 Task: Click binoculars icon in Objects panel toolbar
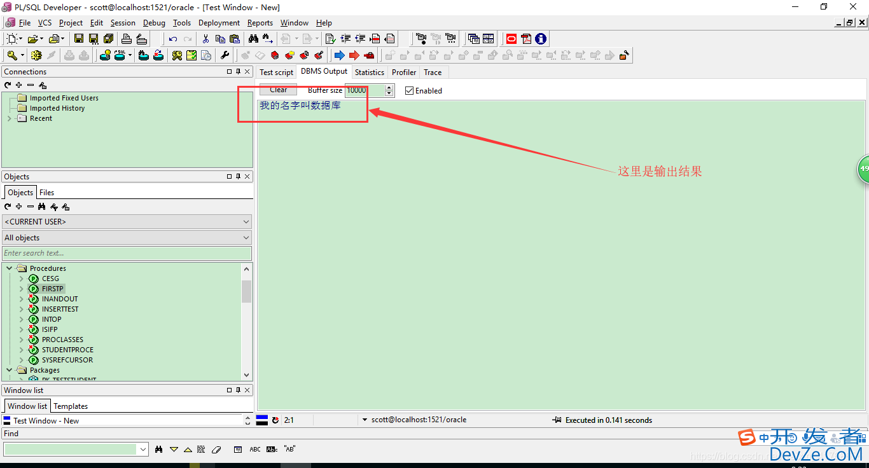click(x=42, y=207)
